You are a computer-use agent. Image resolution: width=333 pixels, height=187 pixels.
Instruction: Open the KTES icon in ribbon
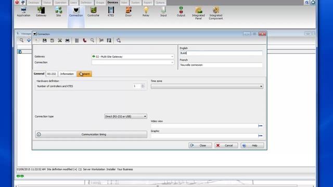coord(111,12)
